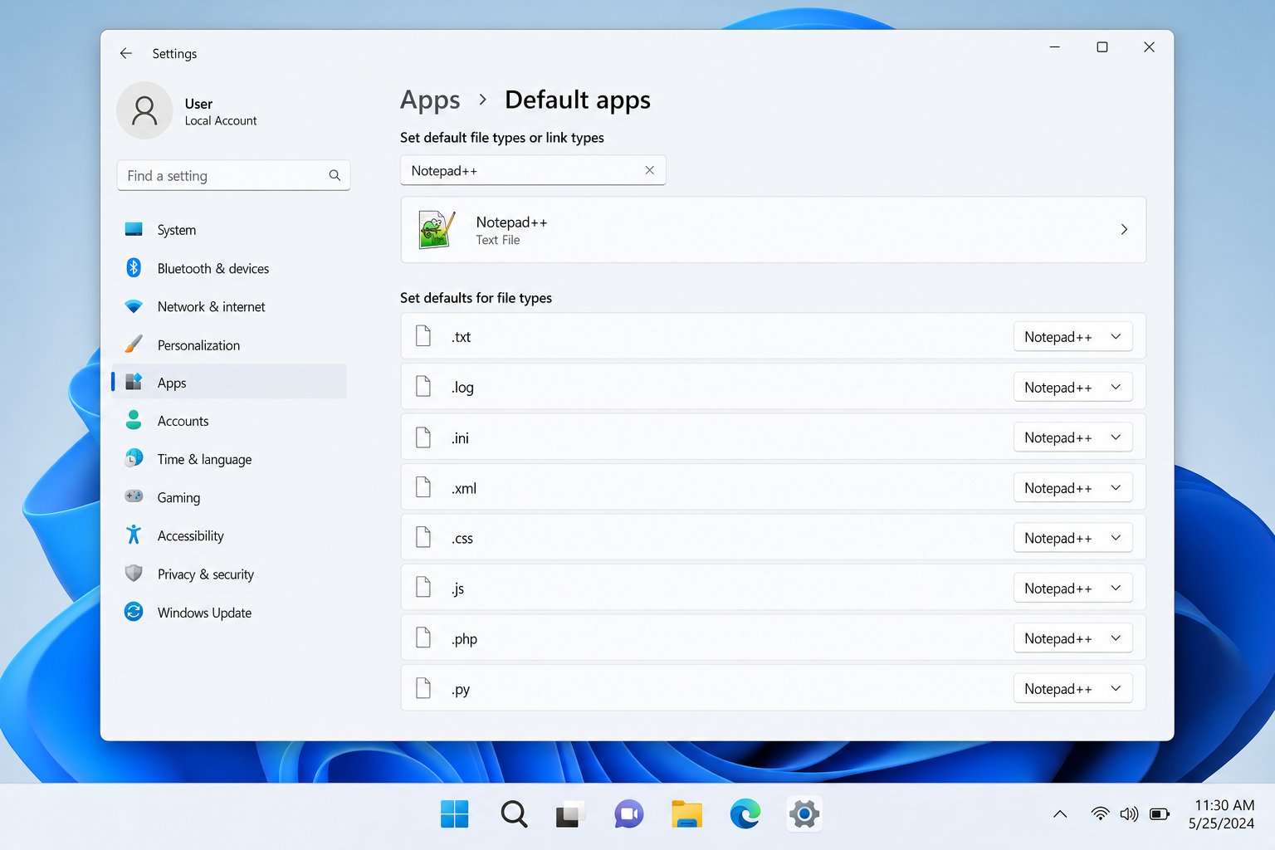Expand Notepad++ entry with right chevron

click(x=1124, y=229)
